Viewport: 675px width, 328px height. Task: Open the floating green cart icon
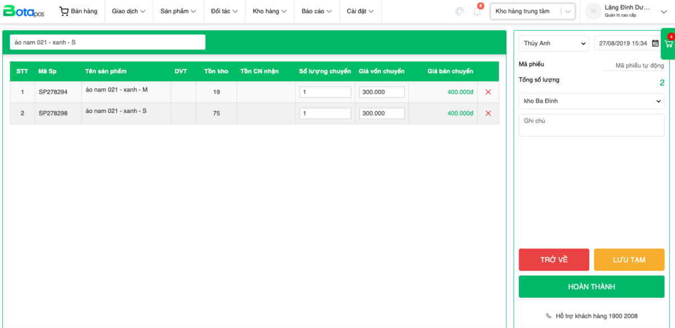pyautogui.click(x=668, y=44)
